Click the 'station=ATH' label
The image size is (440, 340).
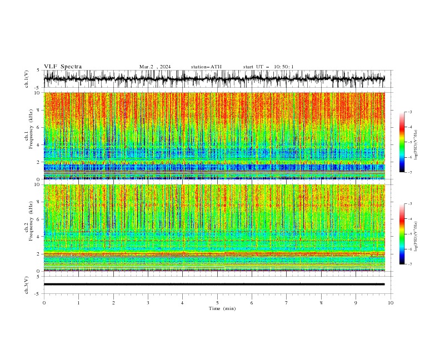coord(206,67)
